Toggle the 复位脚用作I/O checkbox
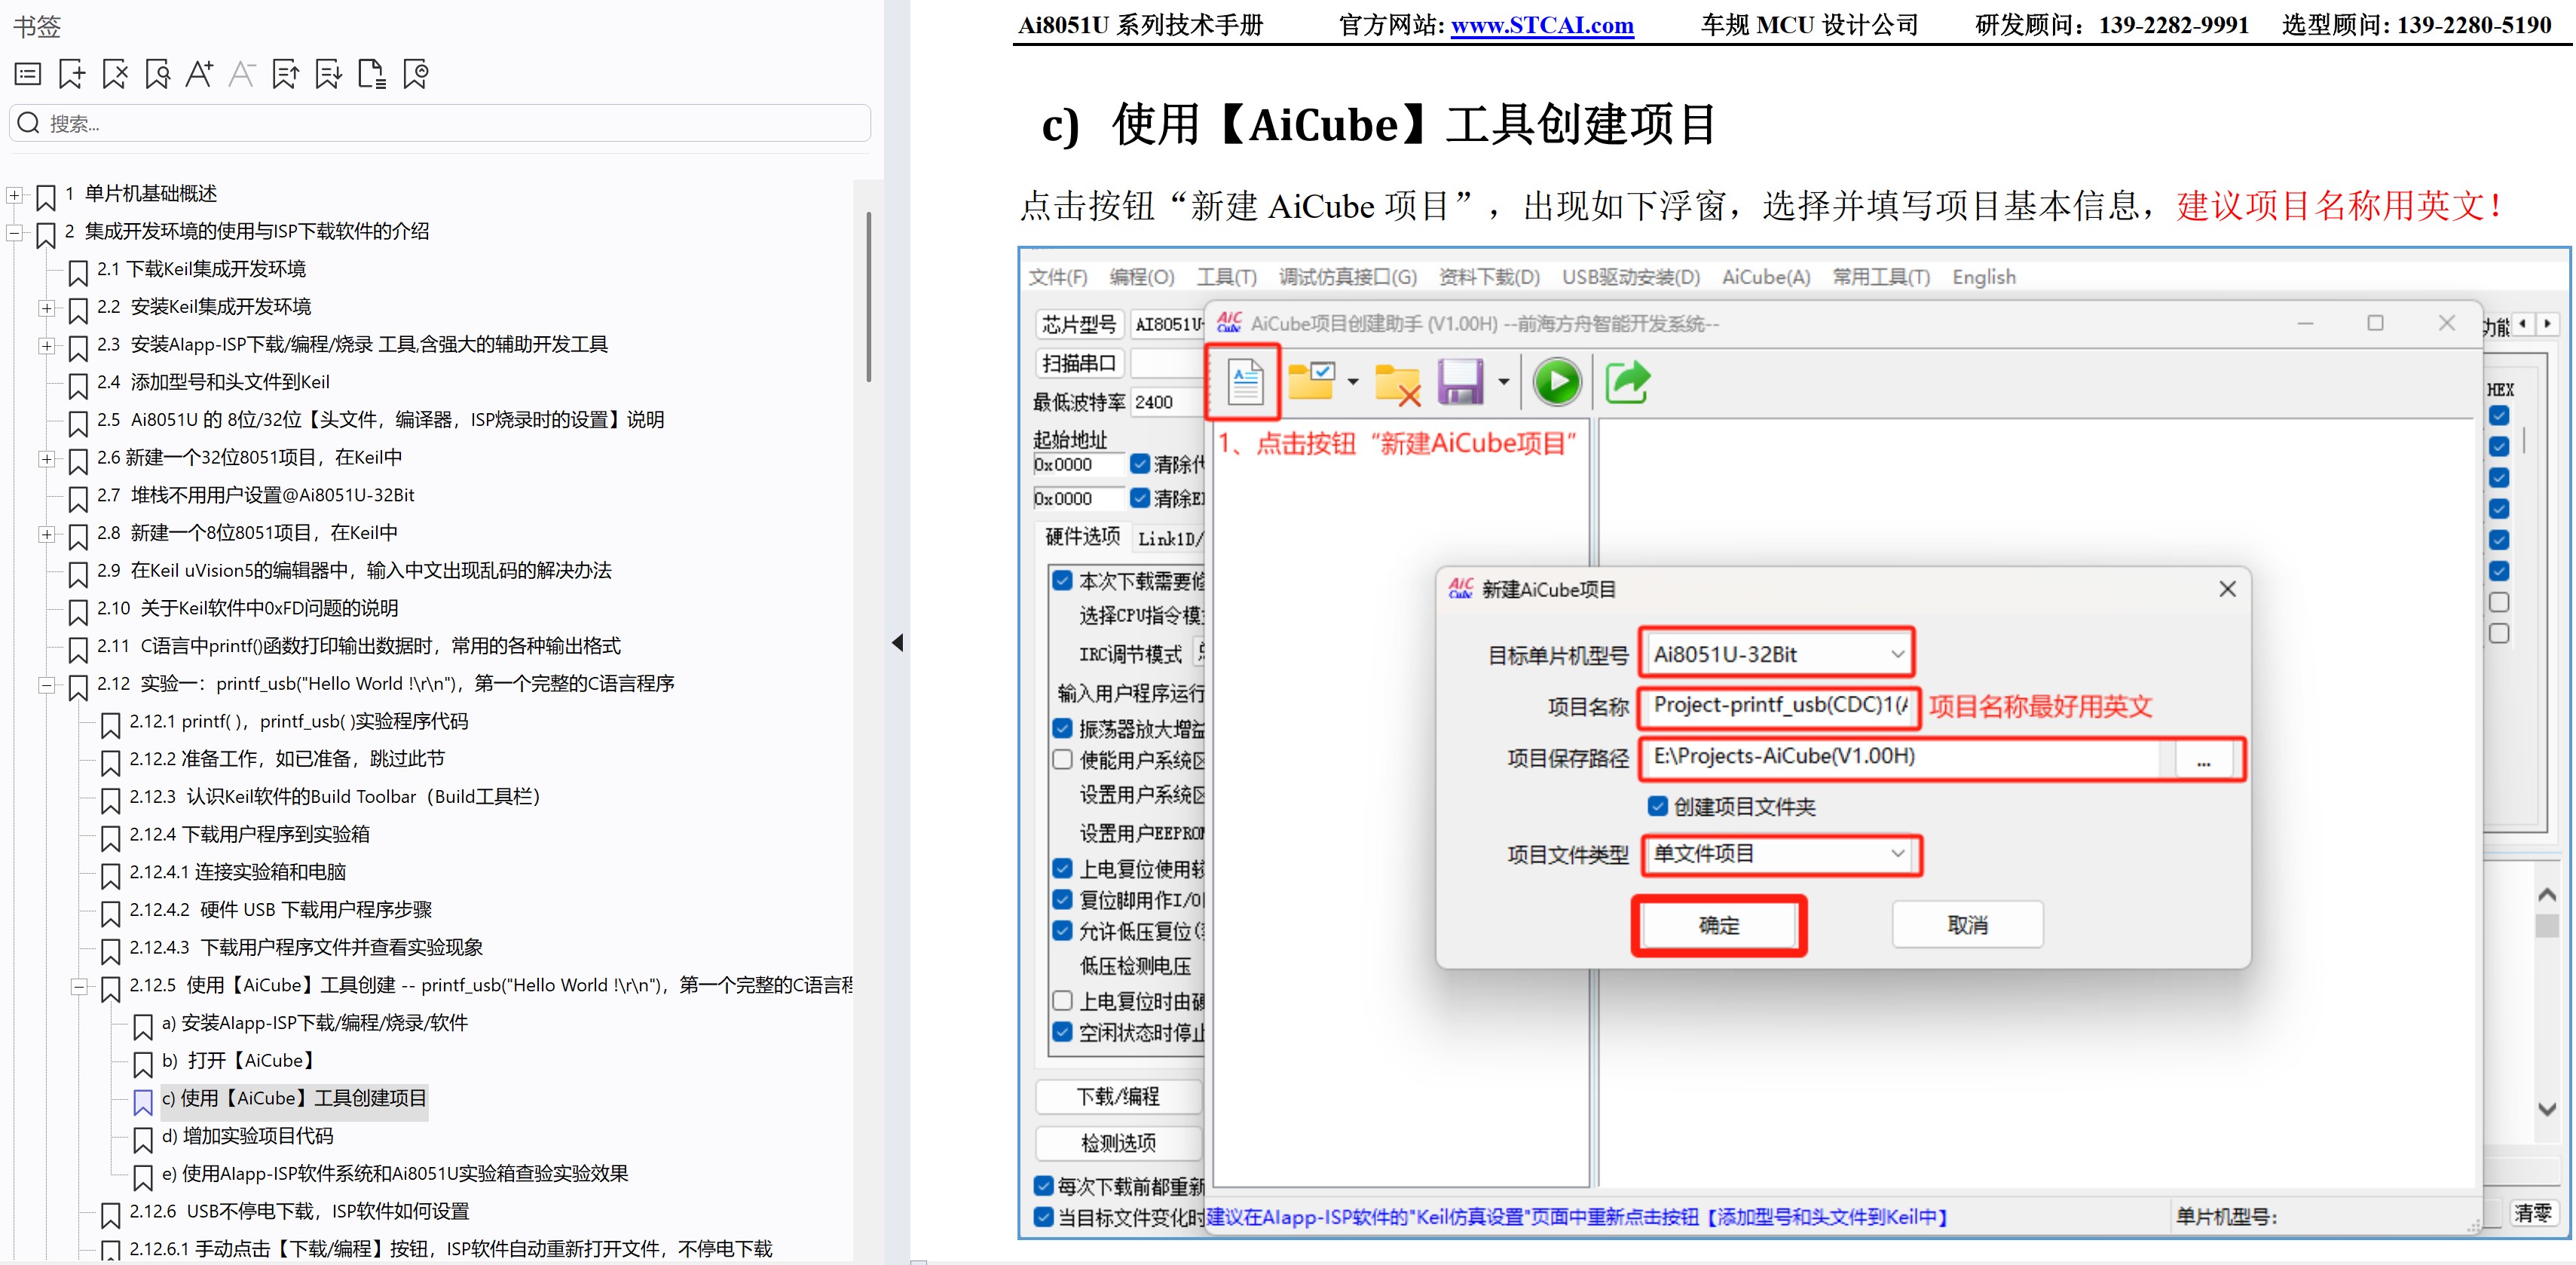 pos(1063,899)
